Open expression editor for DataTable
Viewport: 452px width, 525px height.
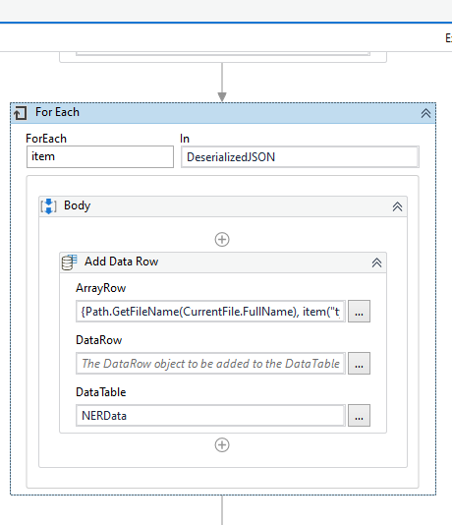click(x=359, y=416)
